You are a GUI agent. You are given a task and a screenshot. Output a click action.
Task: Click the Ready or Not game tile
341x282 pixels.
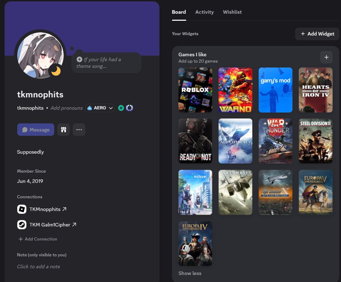point(195,141)
